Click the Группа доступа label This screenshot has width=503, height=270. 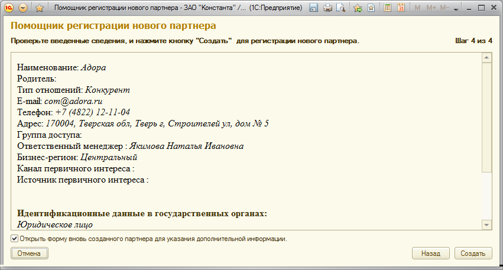(x=50, y=135)
